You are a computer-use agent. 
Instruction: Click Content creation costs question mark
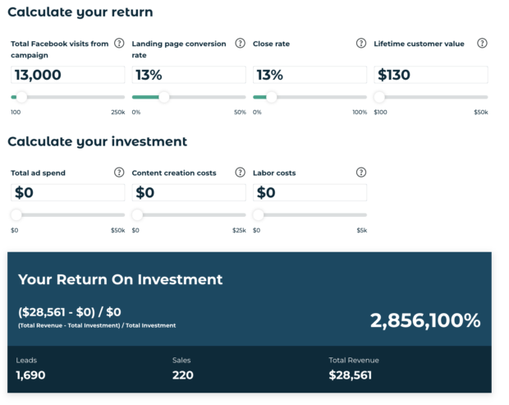pyautogui.click(x=241, y=173)
